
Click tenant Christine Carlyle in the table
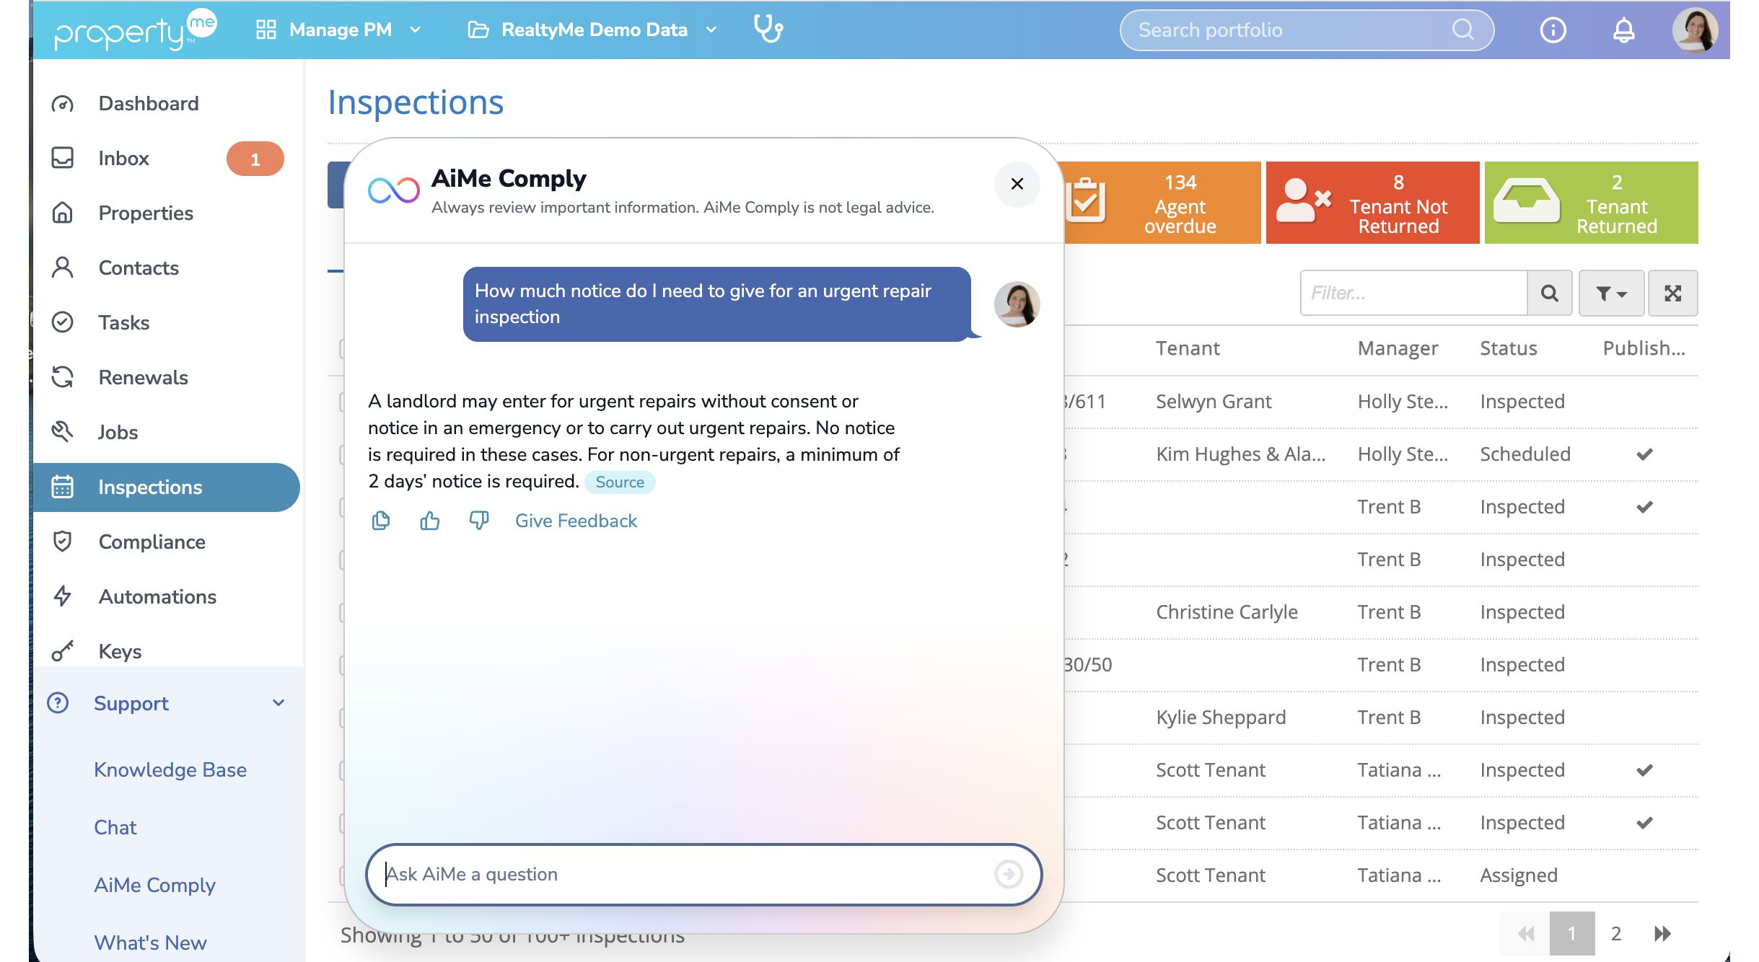click(x=1227, y=612)
